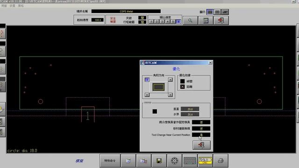
Task: Select the bottom-right corner direction button
Action: [x=170, y=95]
